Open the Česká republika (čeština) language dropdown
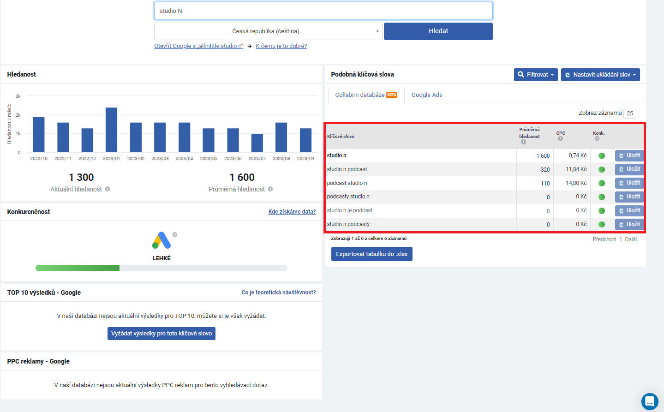 268,31
